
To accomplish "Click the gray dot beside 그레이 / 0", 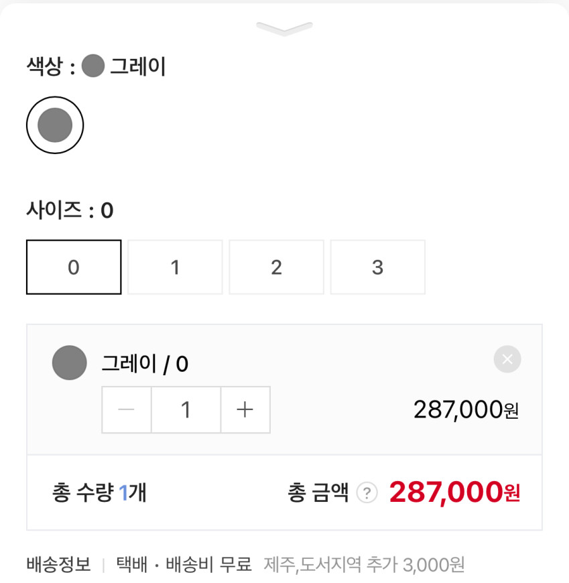I will click(x=70, y=363).
